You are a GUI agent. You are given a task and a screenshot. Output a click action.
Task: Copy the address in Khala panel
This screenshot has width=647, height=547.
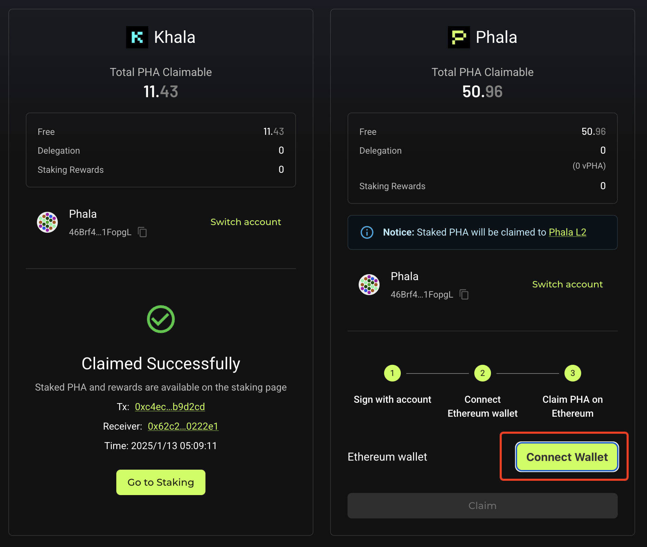click(142, 232)
